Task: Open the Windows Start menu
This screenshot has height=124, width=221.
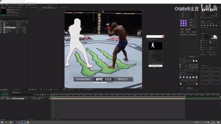Action: [2, 122]
